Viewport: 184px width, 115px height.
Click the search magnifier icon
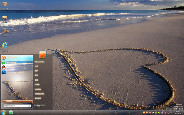point(29,106)
